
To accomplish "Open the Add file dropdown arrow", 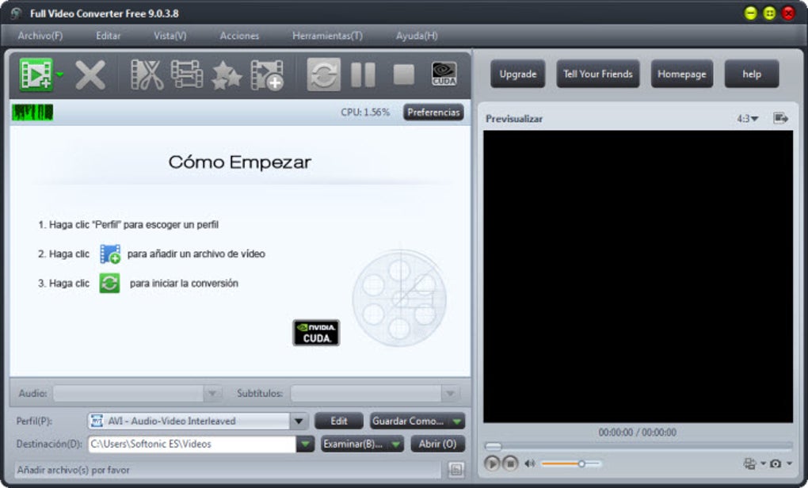I will [x=59, y=74].
